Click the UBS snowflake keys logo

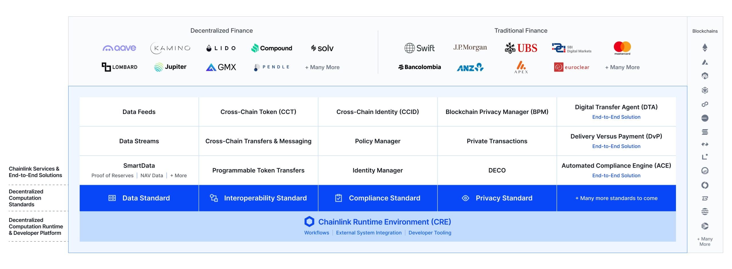tap(510, 48)
